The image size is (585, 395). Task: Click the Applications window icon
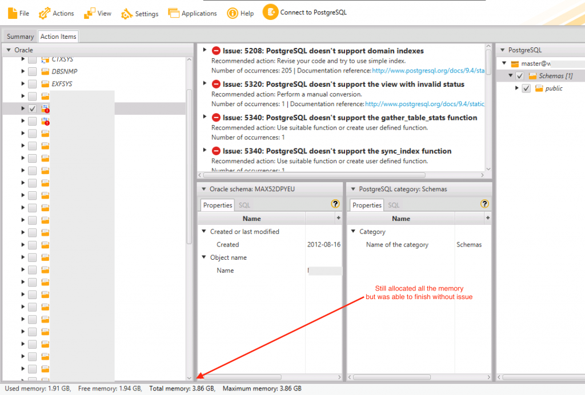pyautogui.click(x=174, y=13)
